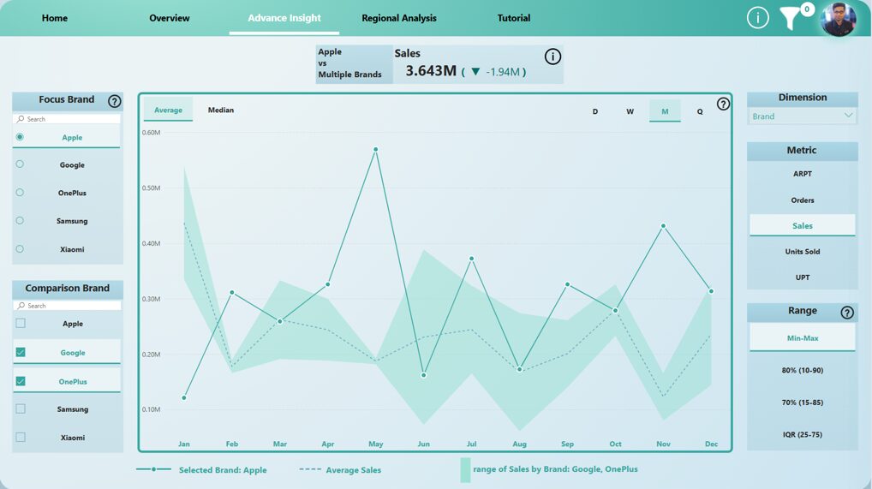Uncheck Google comparison brand checkbox

(21, 352)
